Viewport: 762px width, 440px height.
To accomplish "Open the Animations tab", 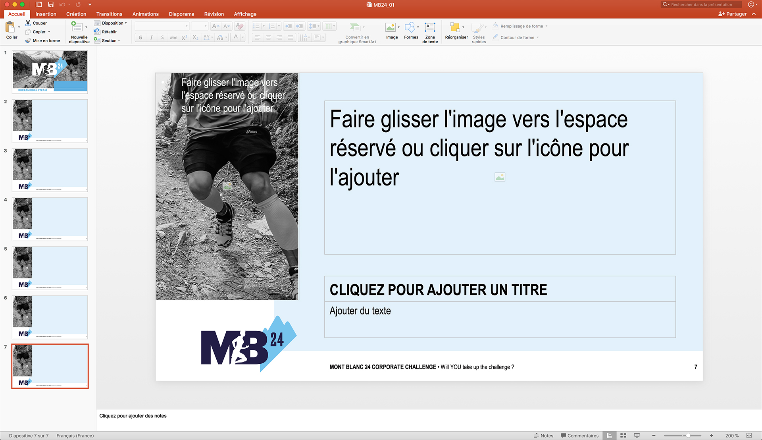I will (145, 14).
